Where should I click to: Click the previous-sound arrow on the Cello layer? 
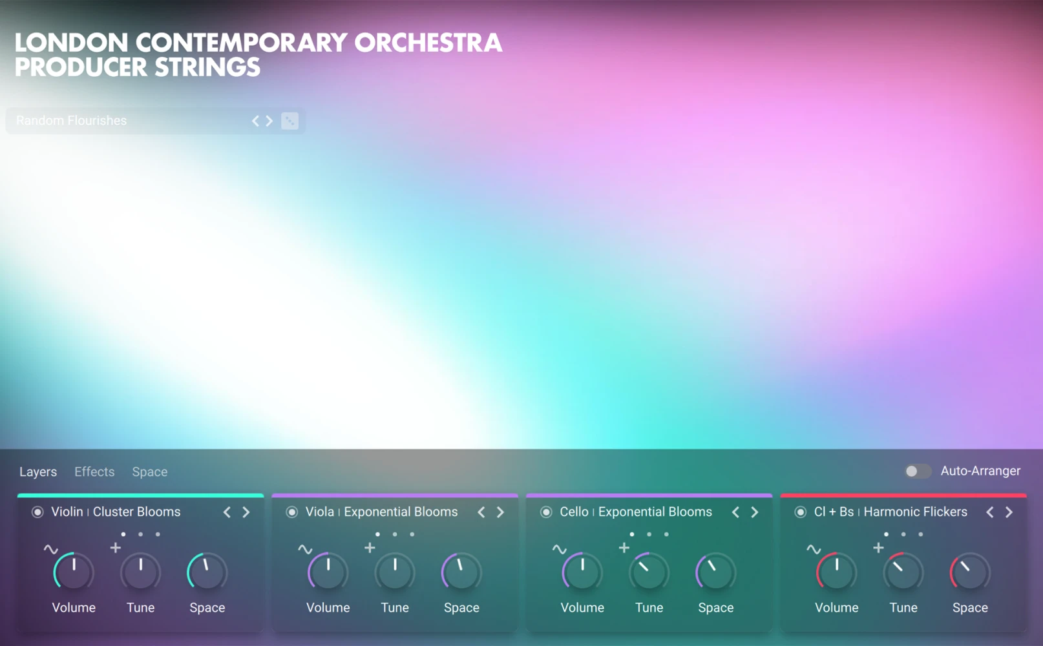pos(735,512)
